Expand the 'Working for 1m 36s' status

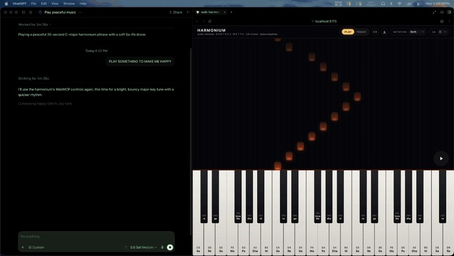[x=33, y=78]
